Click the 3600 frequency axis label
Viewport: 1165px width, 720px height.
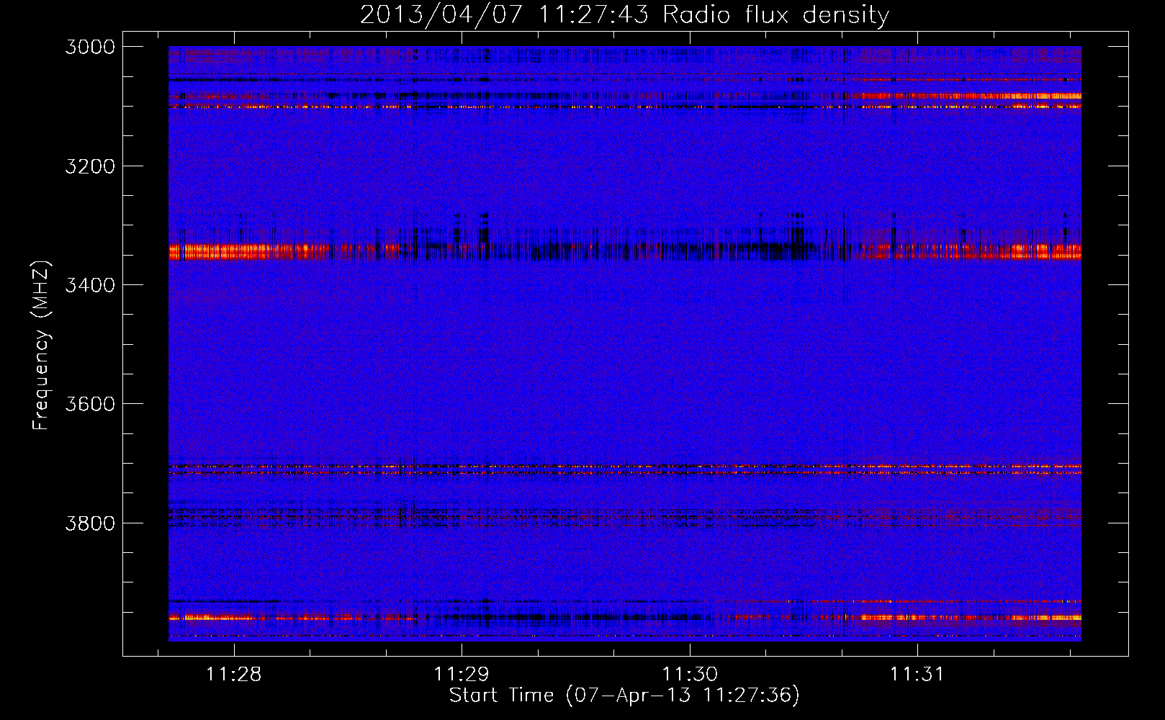point(90,404)
